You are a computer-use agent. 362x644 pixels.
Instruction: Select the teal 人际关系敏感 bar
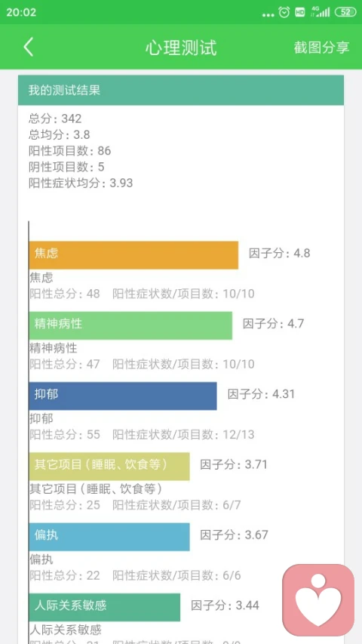click(x=105, y=607)
